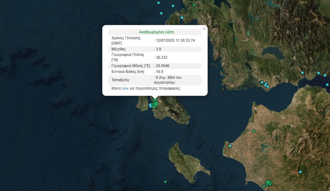This screenshot has height=191, width=330.
Task: Click the leftmost cyan marker in the Messolonghi coast cluster
Action: [x=262, y=82]
